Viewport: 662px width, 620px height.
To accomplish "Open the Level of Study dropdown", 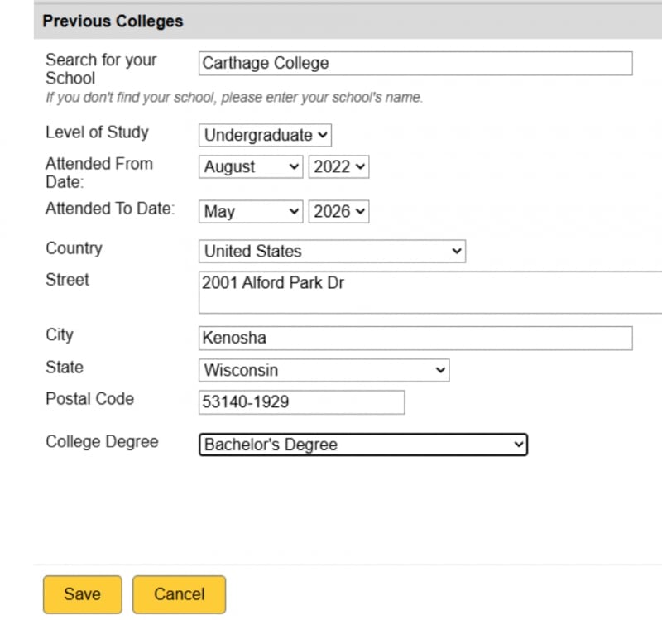I will tap(263, 135).
